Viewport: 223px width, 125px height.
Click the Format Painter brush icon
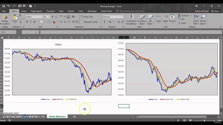click(x=20, y=23)
